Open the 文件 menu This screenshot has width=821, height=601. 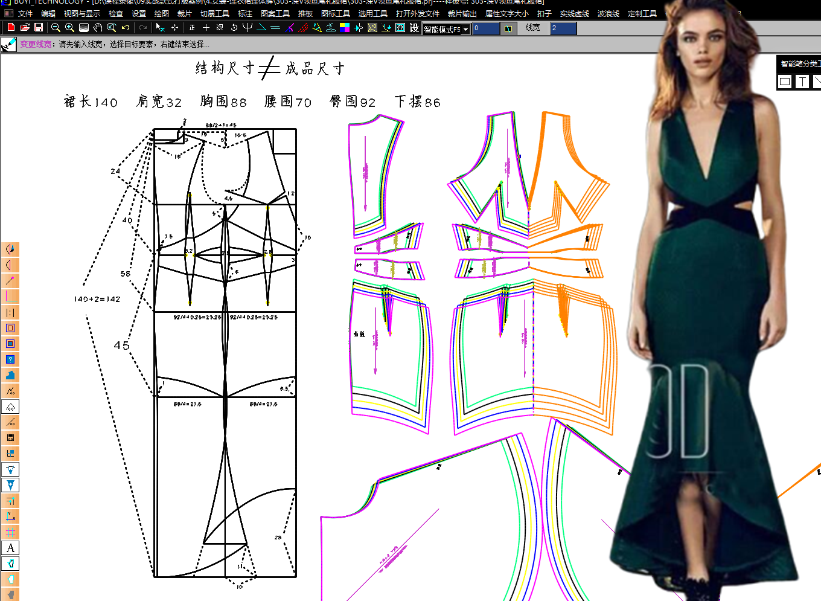tap(25, 13)
